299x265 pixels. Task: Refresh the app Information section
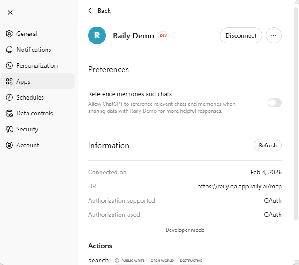268,145
